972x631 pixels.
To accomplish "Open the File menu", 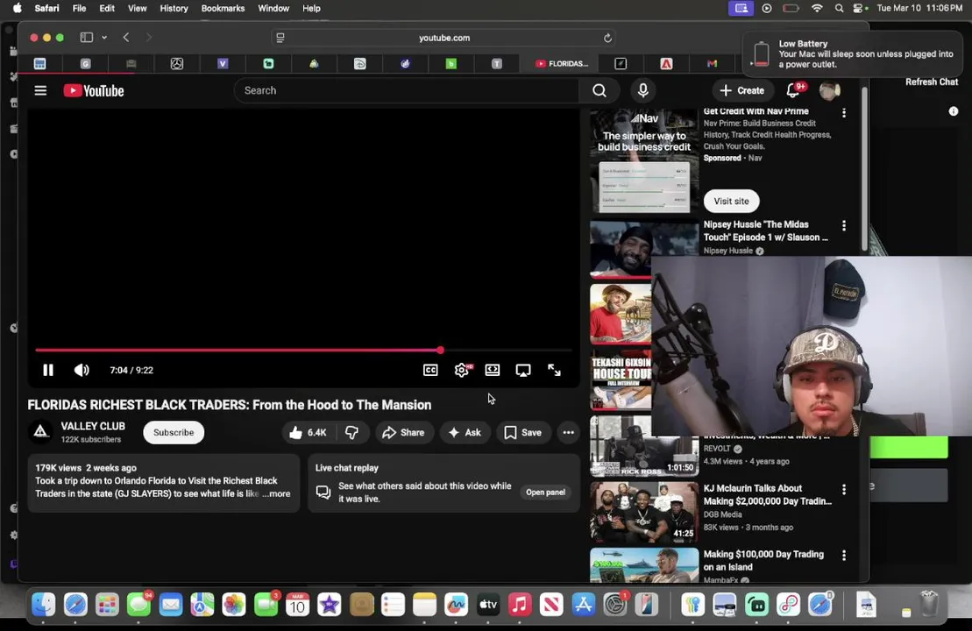I will click(79, 8).
